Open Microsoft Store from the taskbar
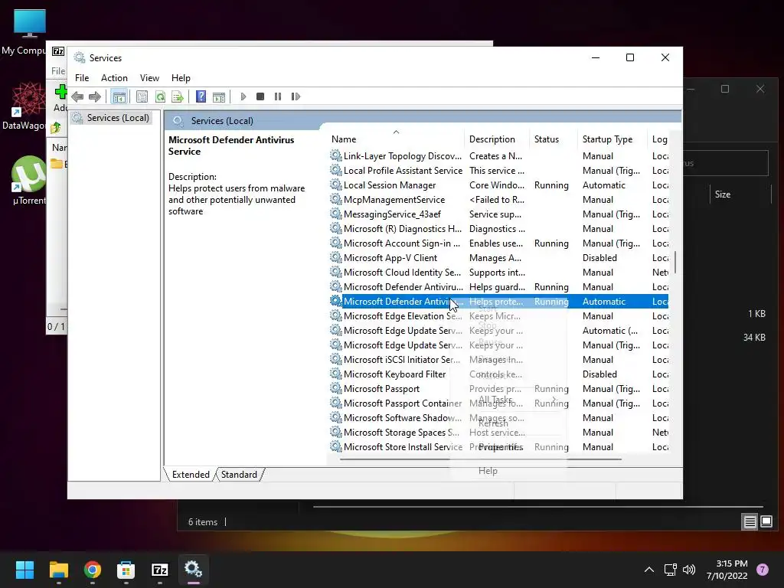 (126, 570)
